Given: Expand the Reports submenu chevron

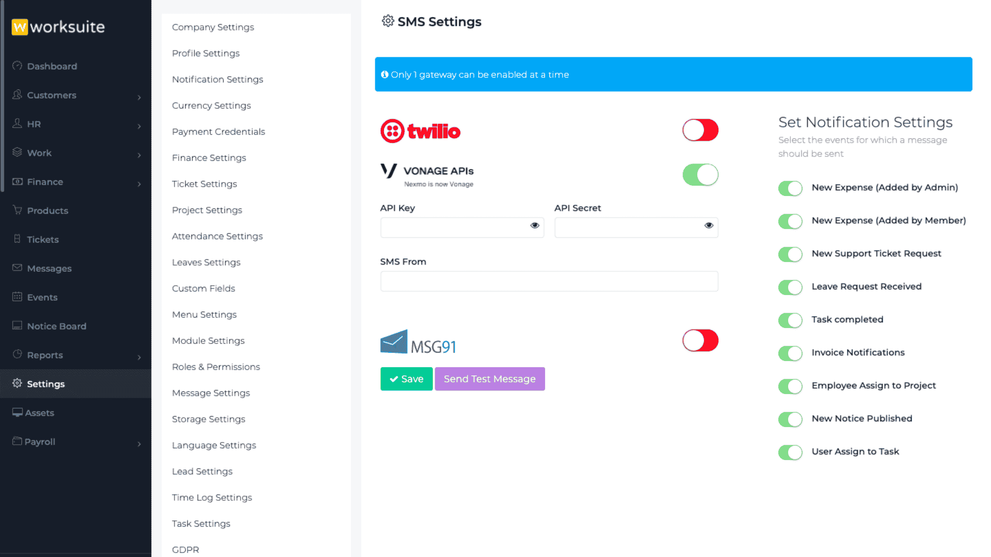Looking at the screenshot, I should coord(139,357).
